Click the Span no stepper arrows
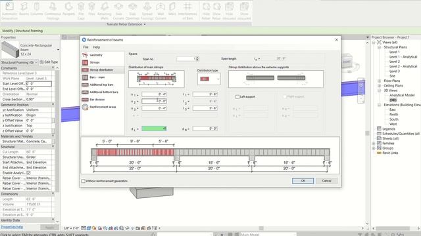The image size is (421, 236). [197, 58]
